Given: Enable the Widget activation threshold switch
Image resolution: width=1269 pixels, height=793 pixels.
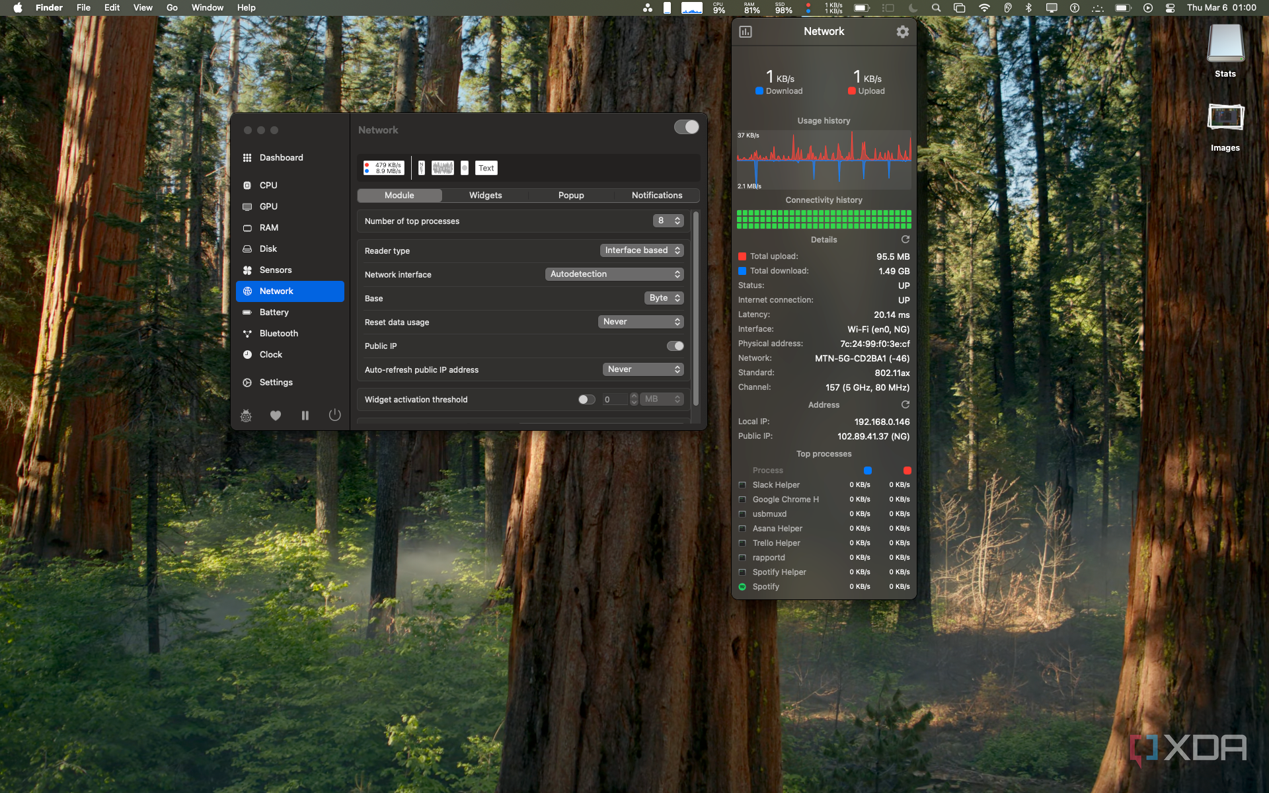Looking at the screenshot, I should [586, 399].
